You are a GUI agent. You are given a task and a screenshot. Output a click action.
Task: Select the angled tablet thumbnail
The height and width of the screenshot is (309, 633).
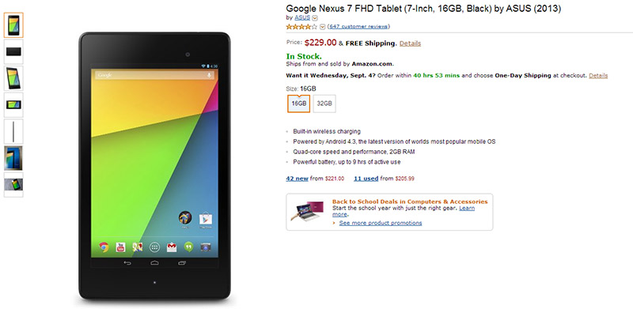pos(13,78)
